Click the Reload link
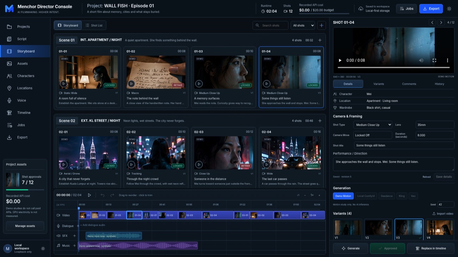 point(427,177)
